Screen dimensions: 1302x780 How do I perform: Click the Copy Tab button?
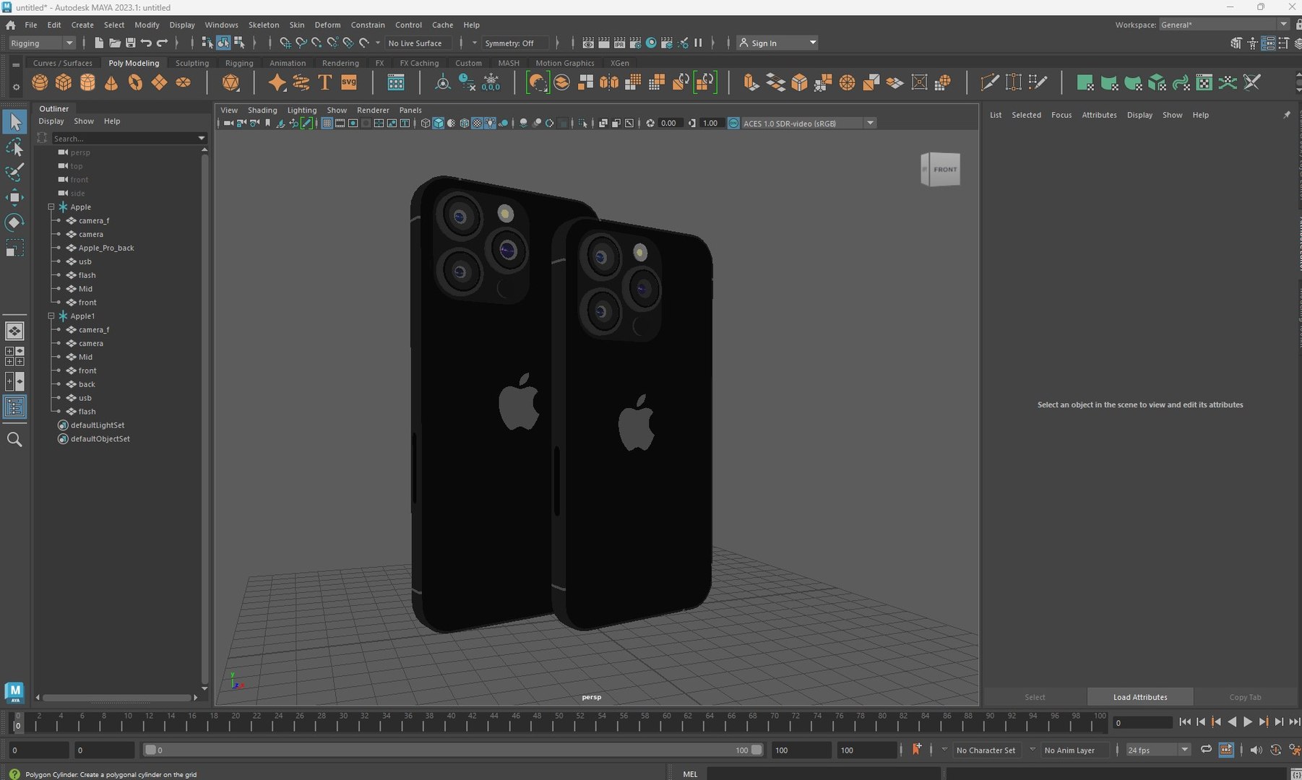tap(1245, 697)
